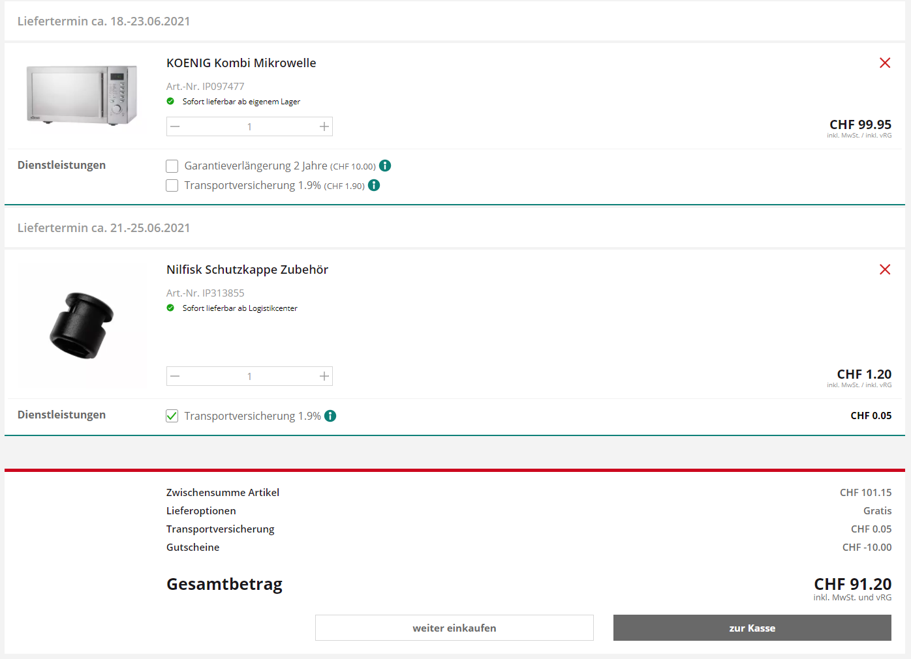Click the black Schutzkappe product image
911x659 pixels.
pyautogui.click(x=82, y=325)
